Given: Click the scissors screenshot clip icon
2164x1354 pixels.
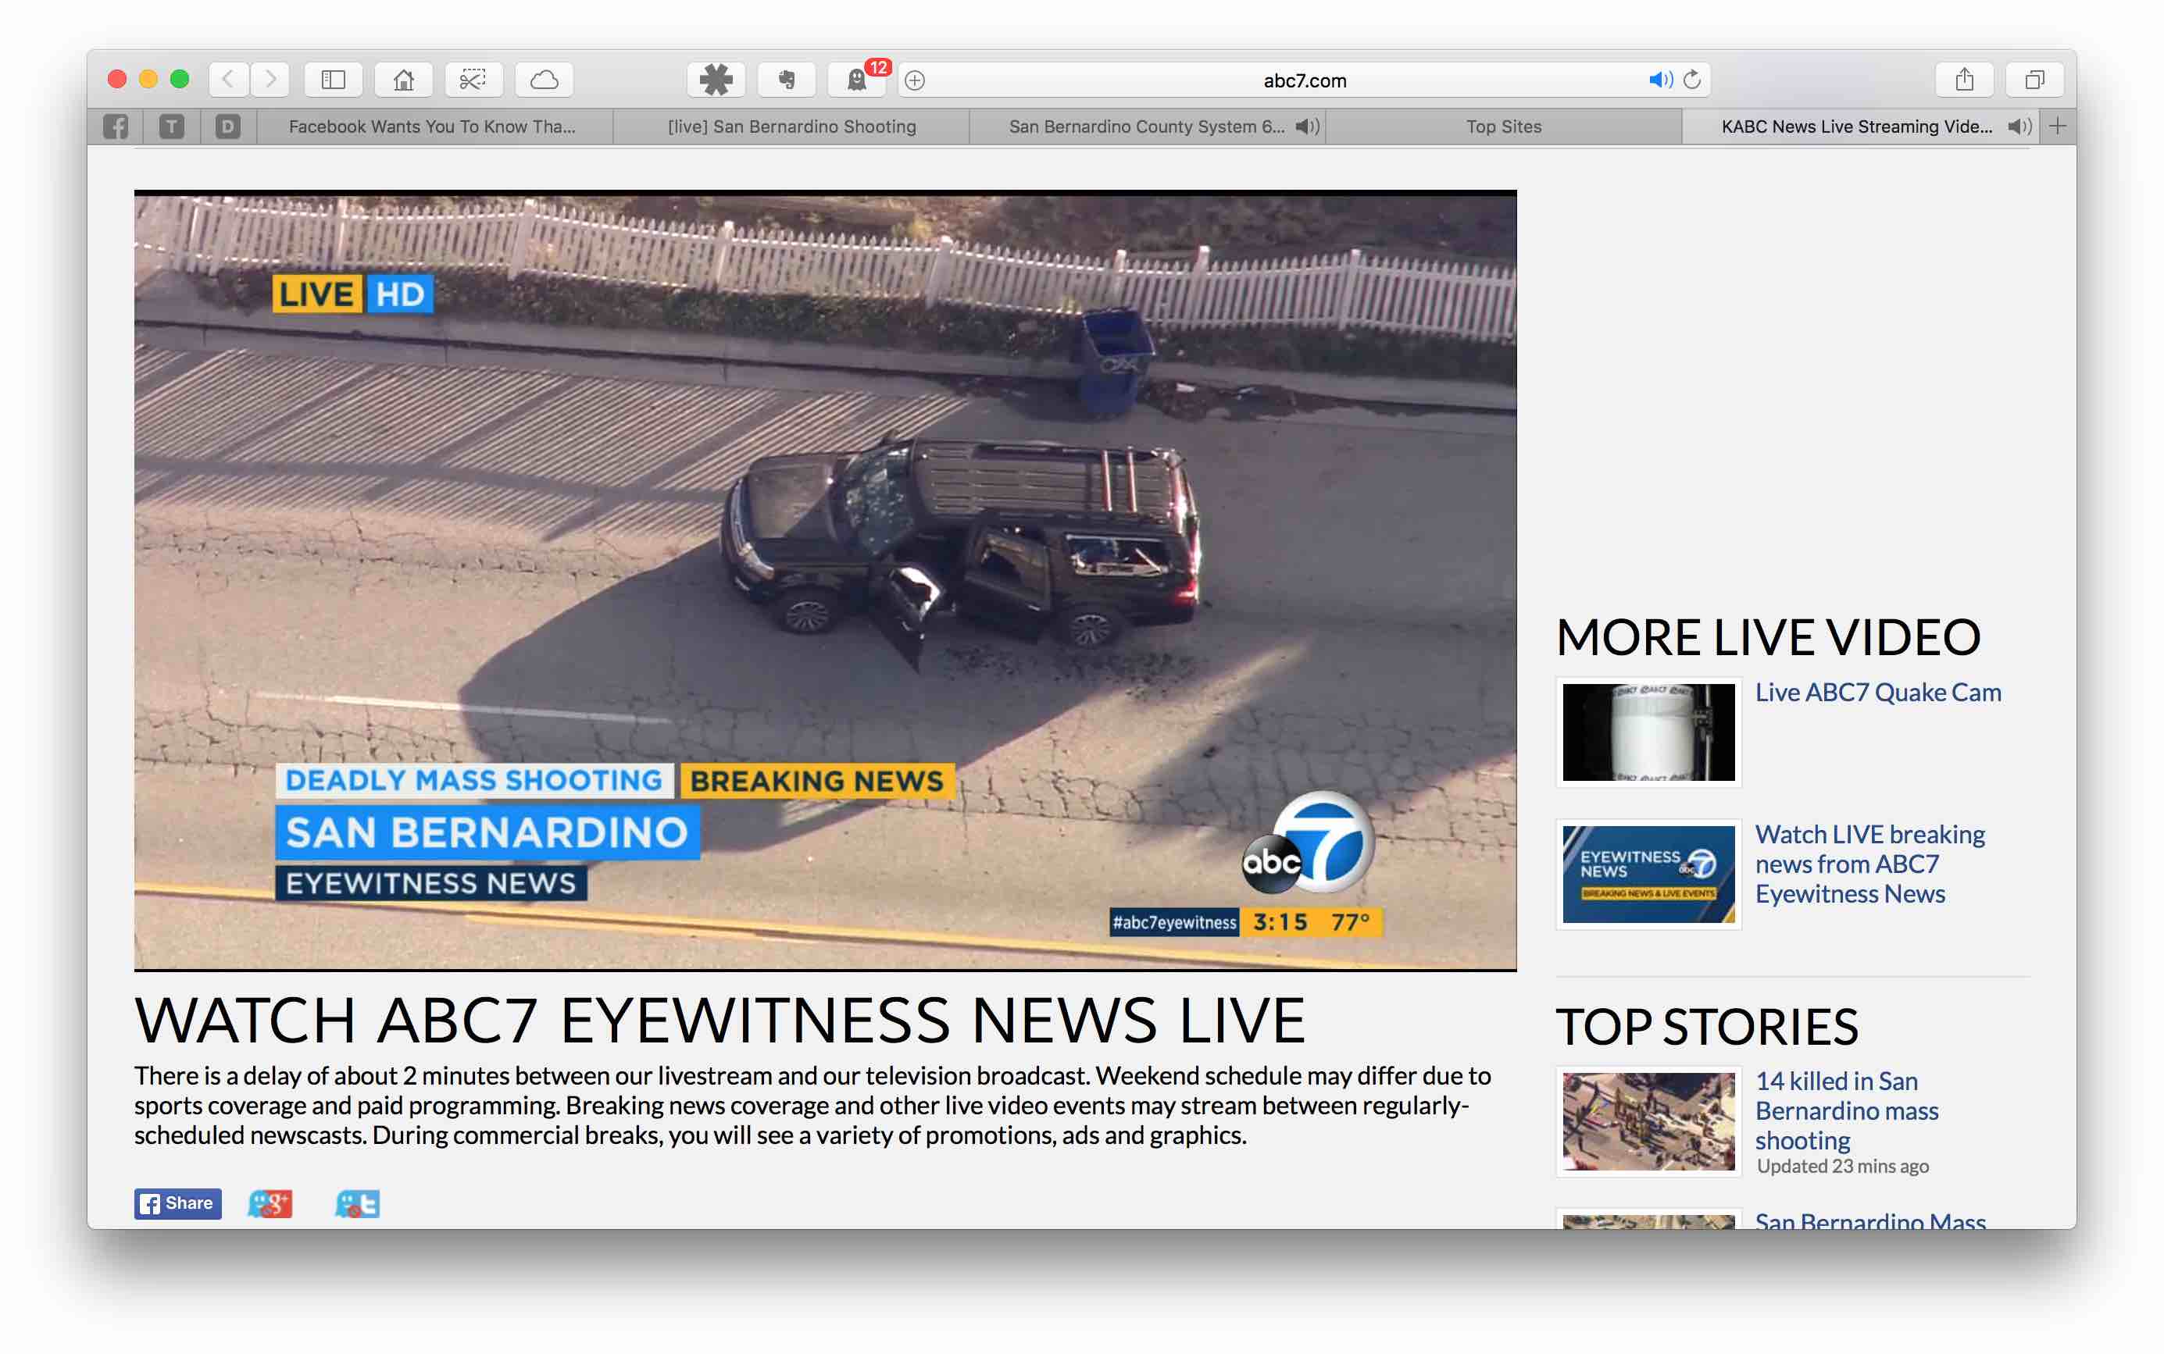Looking at the screenshot, I should click(473, 80).
